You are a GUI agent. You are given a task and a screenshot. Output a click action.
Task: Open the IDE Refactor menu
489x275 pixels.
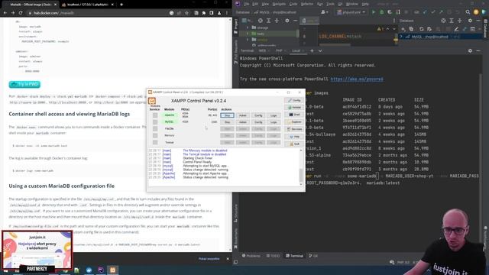tap(307, 4)
